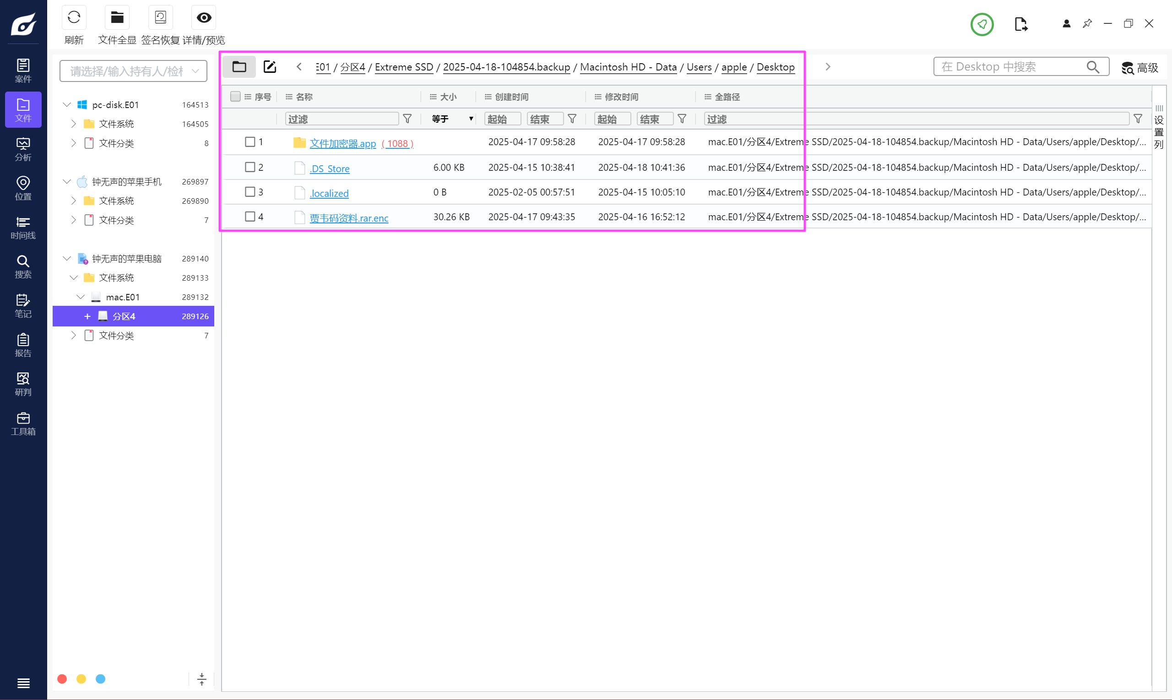Expand 文件分类 under pc-disk.E01
Viewport: 1172px width, 700px height.
click(74, 143)
